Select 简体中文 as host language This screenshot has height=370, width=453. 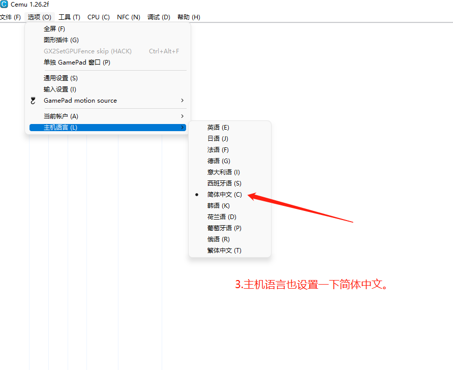[224, 194]
